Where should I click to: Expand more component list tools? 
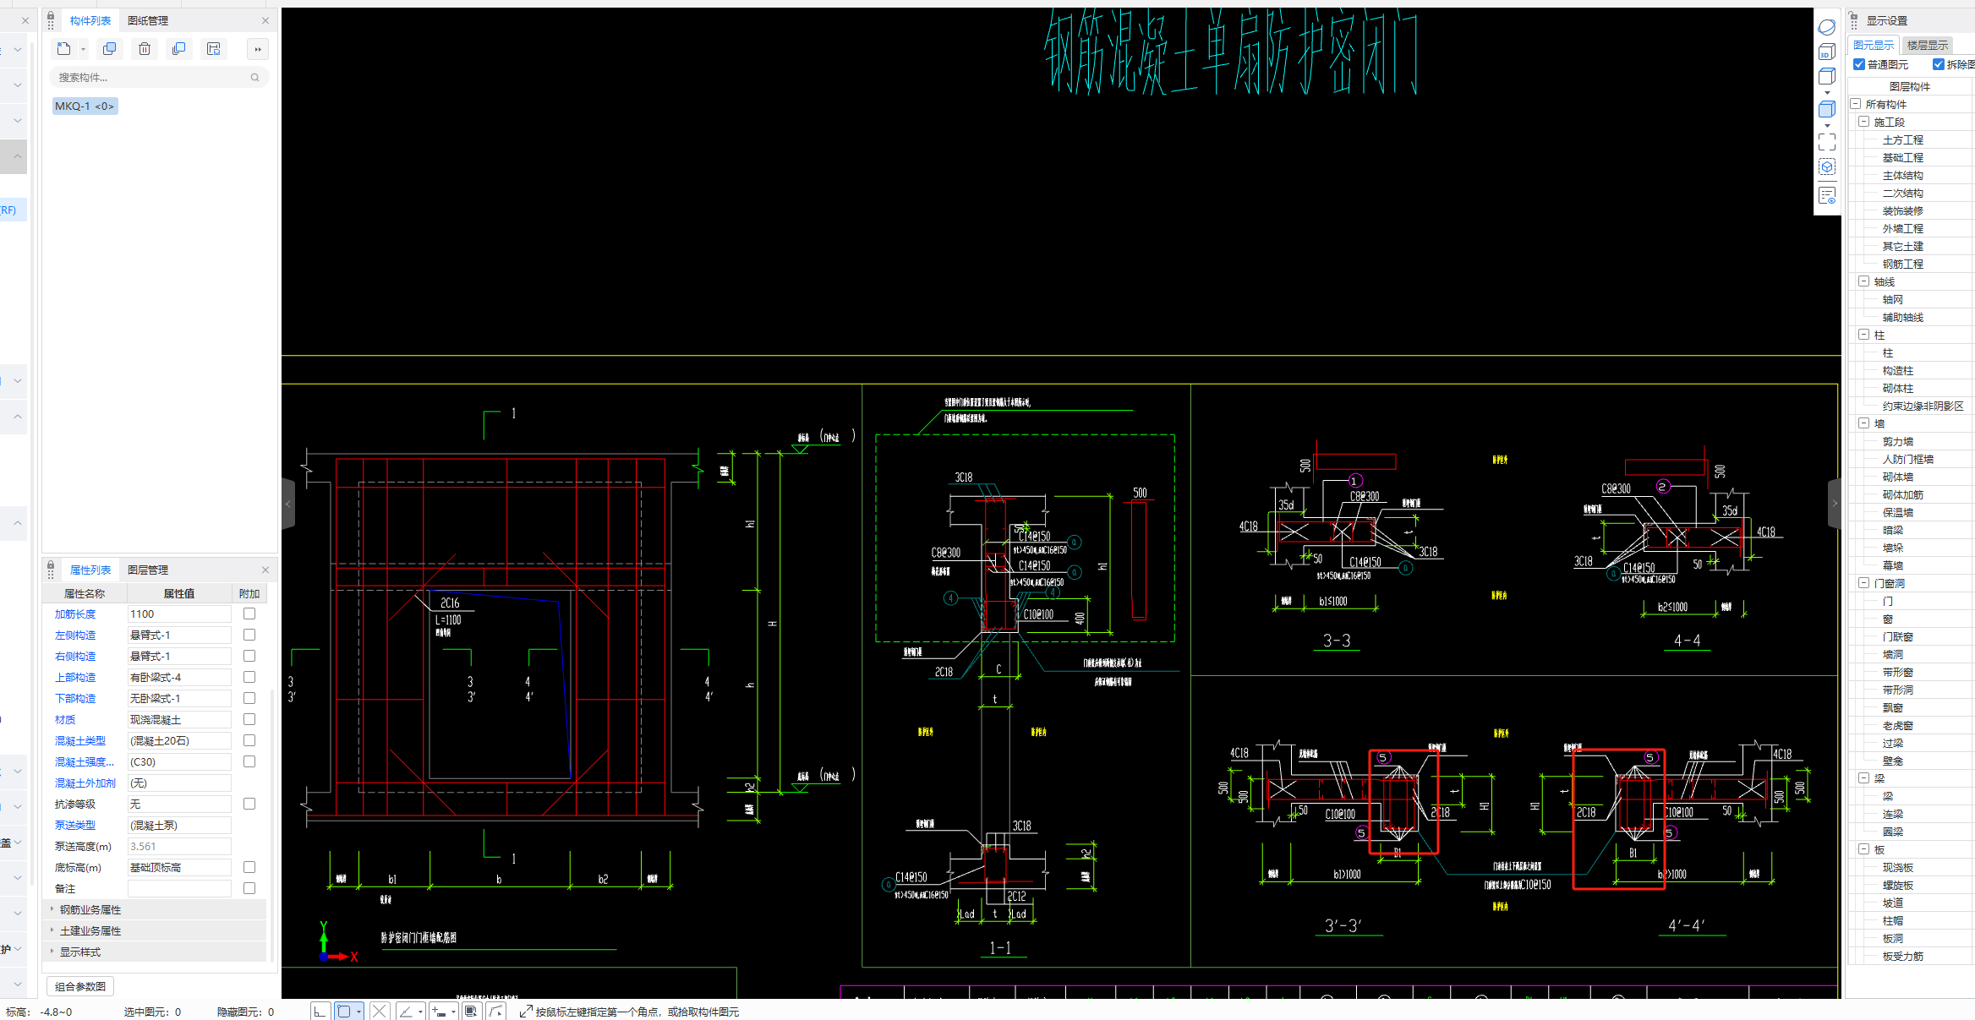point(258,49)
